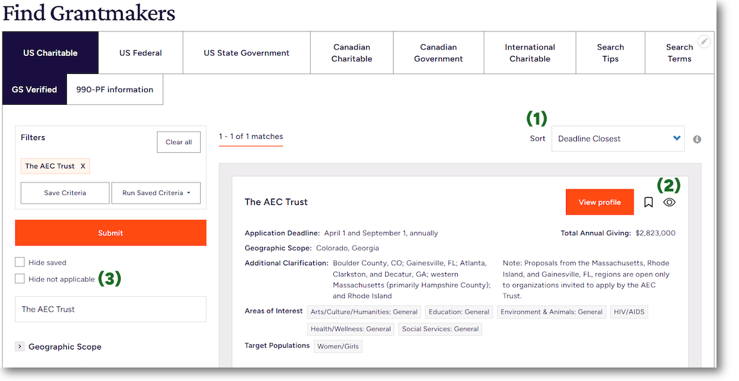Click the Clear all button

tap(178, 142)
